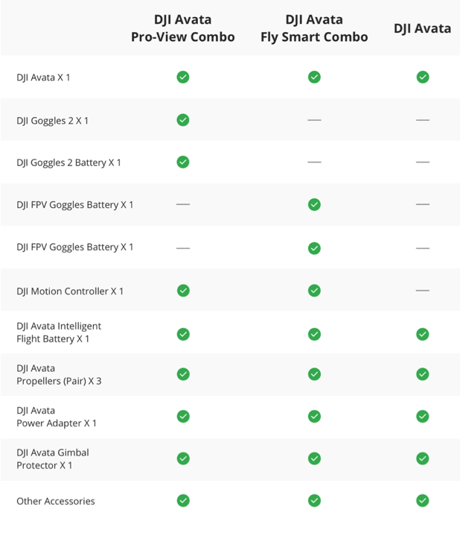Click Intelligent Flight Battery checkmark under Pro-View Combo
460x533 pixels.
183,334
